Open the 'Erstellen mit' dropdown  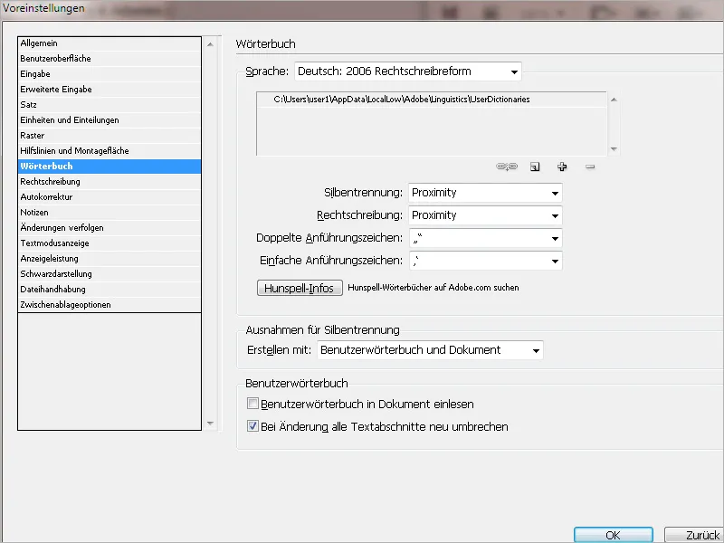coord(538,350)
